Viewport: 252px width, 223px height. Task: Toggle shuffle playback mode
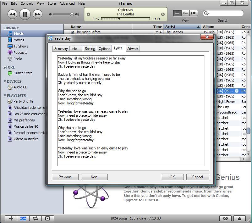[x=23, y=218]
